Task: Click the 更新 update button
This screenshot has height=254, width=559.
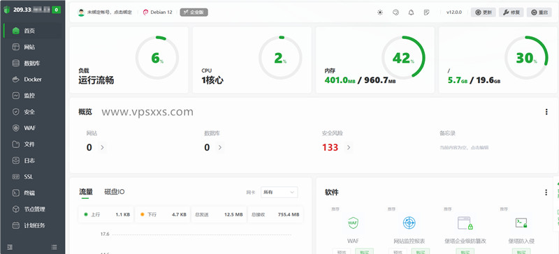Action: (484, 13)
